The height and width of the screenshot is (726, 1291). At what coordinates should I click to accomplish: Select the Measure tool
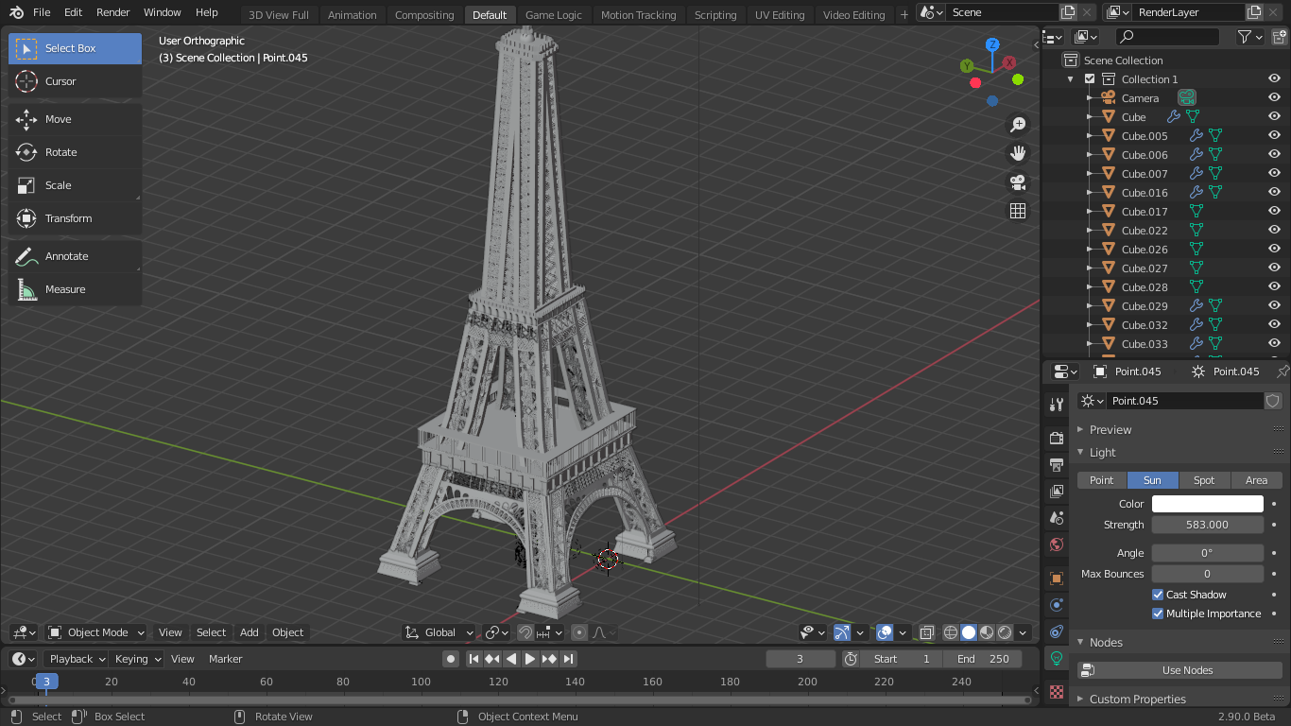76,289
